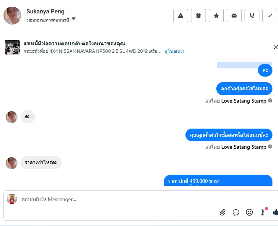Open the ดูโฆษณา ad link
The height and width of the screenshot is (226, 278).
pyautogui.click(x=174, y=51)
